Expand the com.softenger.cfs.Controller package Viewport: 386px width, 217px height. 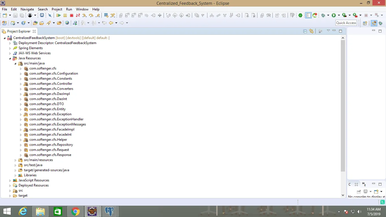(x=21, y=84)
